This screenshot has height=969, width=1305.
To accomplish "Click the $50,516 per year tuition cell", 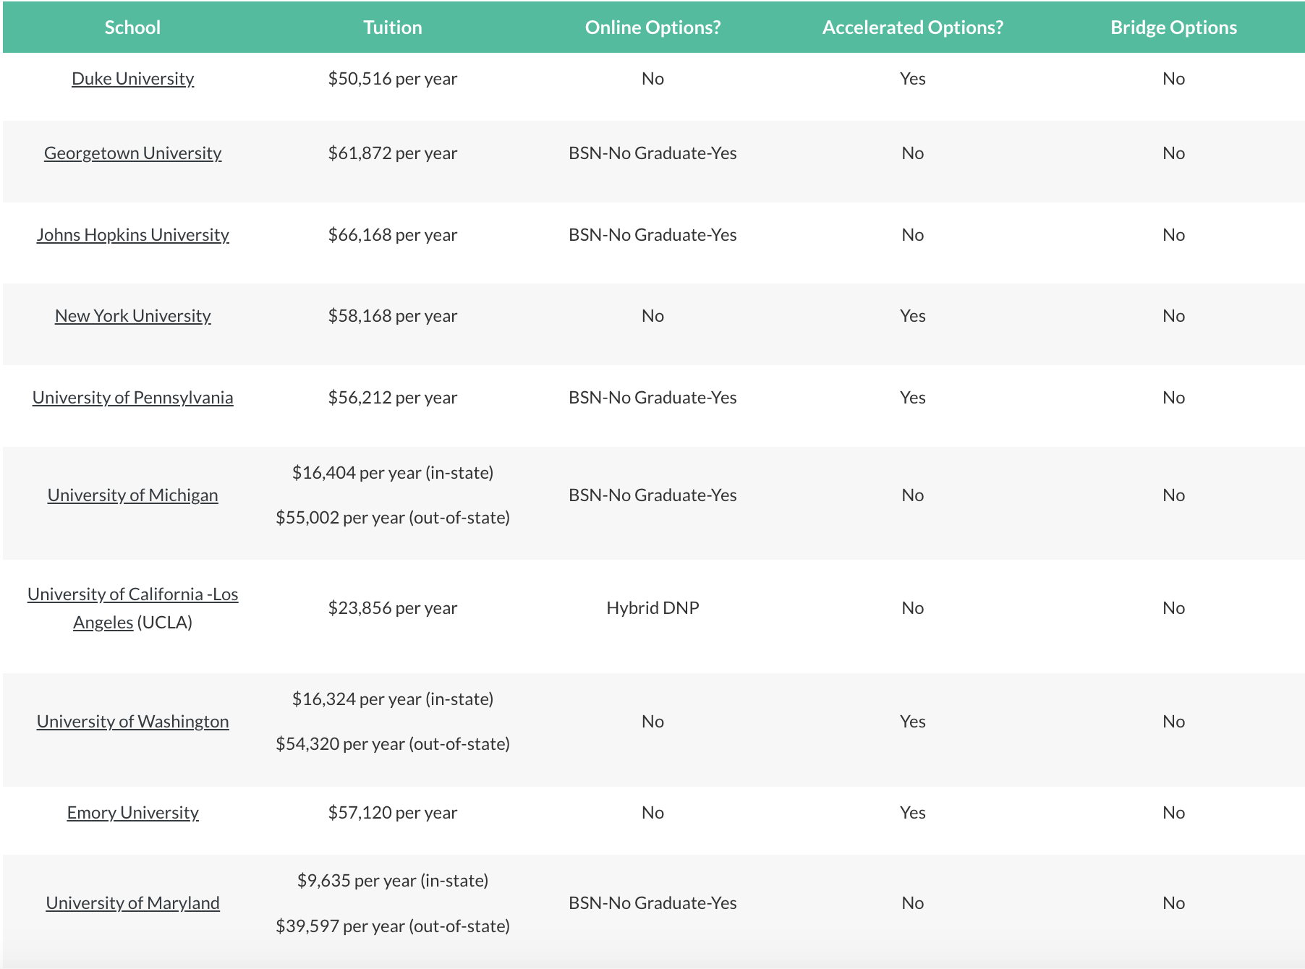I will (x=393, y=79).
